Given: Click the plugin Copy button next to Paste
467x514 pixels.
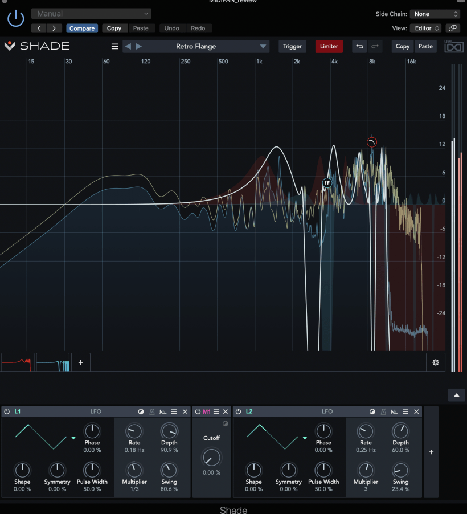Looking at the screenshot, I should pos(403,46).
